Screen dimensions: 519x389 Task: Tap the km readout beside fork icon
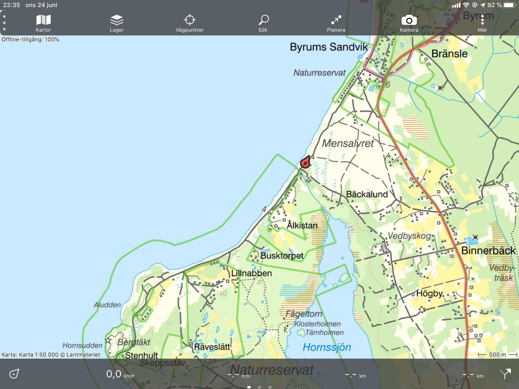[x=473, y=375]
